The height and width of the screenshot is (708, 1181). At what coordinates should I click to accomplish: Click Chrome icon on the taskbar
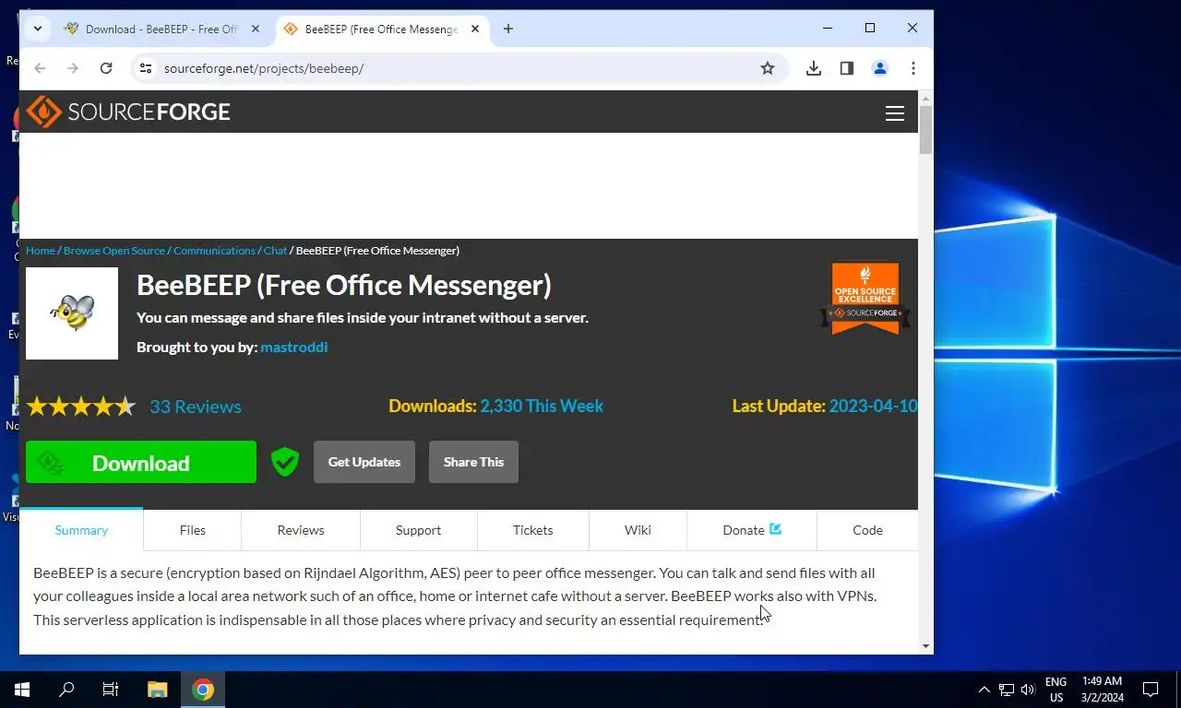pos(203,690)
